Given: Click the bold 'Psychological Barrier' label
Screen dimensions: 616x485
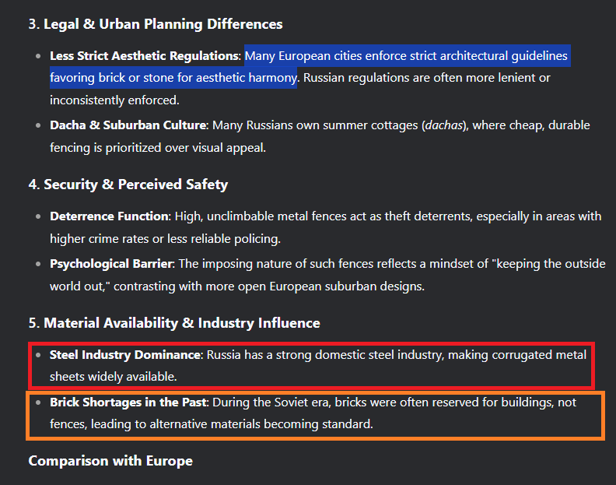Looking at the screenshot, I should 113,264.
